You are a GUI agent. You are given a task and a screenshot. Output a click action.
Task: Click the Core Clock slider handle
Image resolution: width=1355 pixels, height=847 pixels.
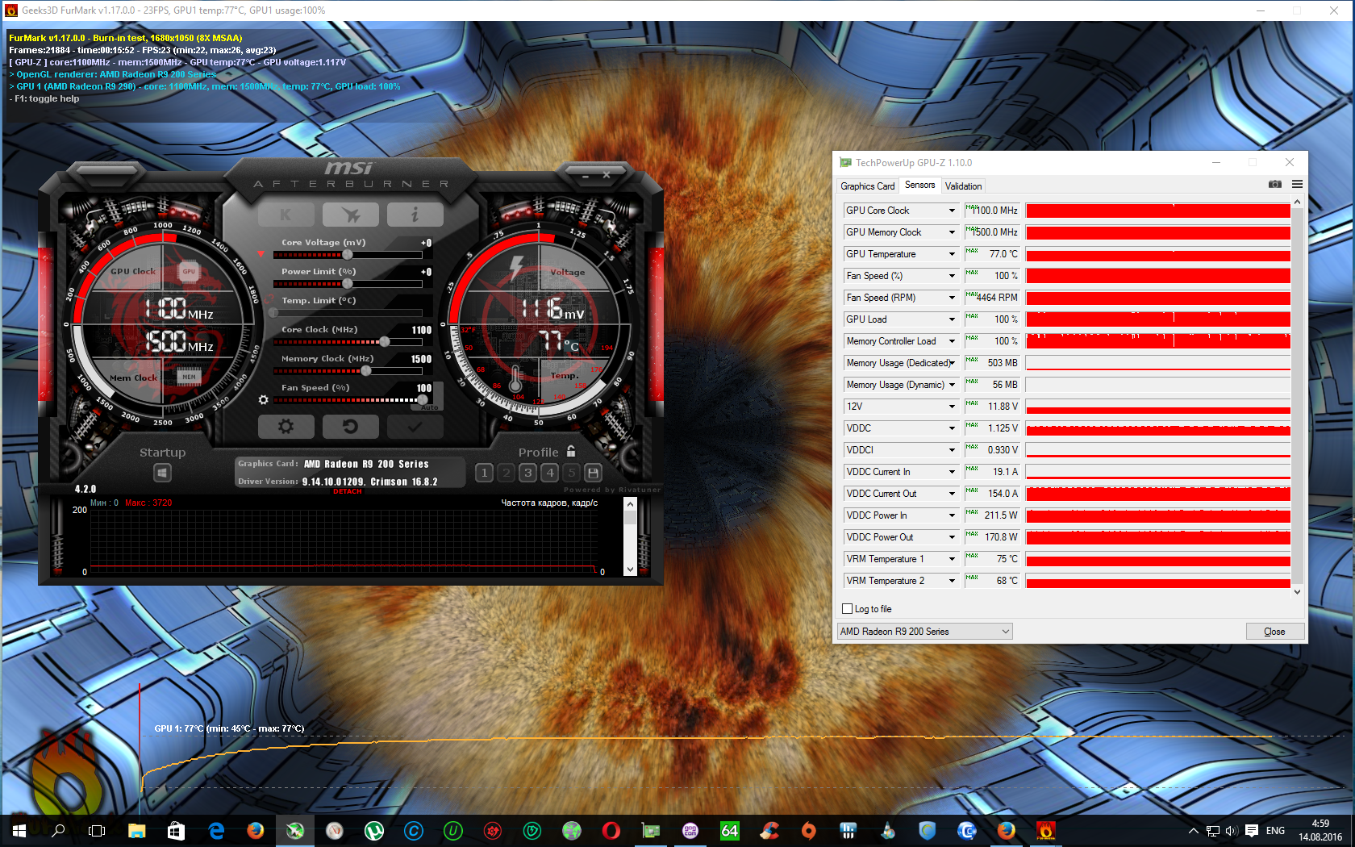click(385, 342)
